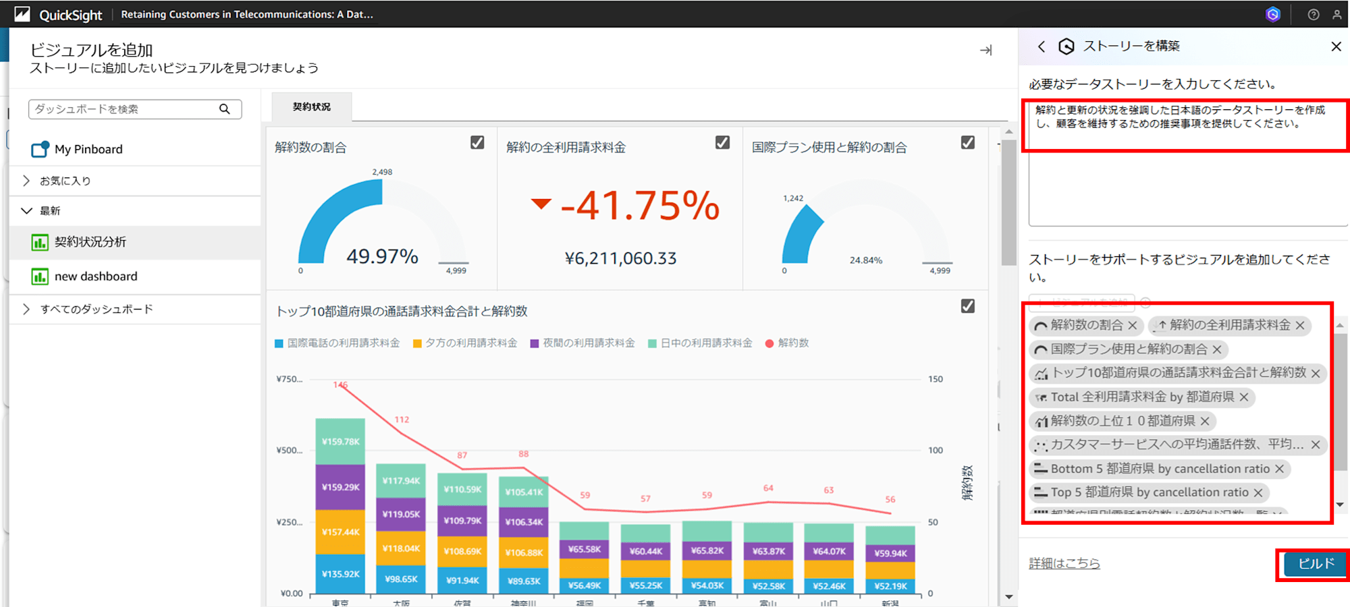Click the -41.75% KPI value
The height and width of the screenshot is (607, 1350).
pos(640,205)
